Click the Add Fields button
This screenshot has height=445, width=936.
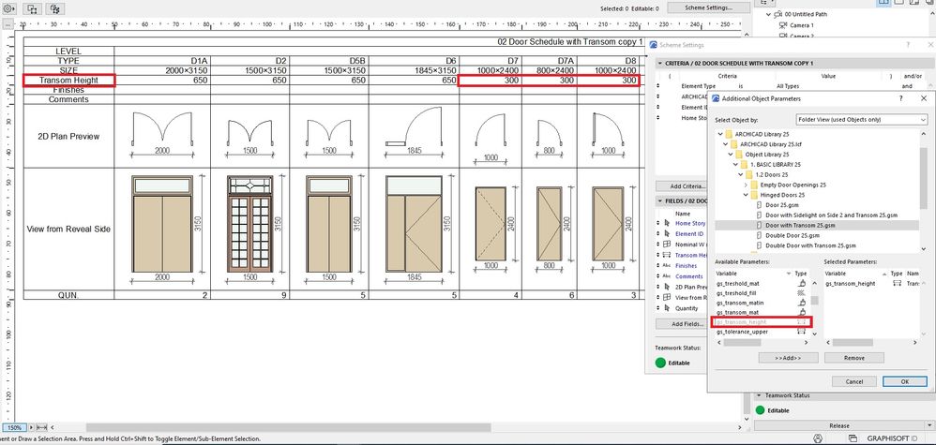(x=687, y=324)
